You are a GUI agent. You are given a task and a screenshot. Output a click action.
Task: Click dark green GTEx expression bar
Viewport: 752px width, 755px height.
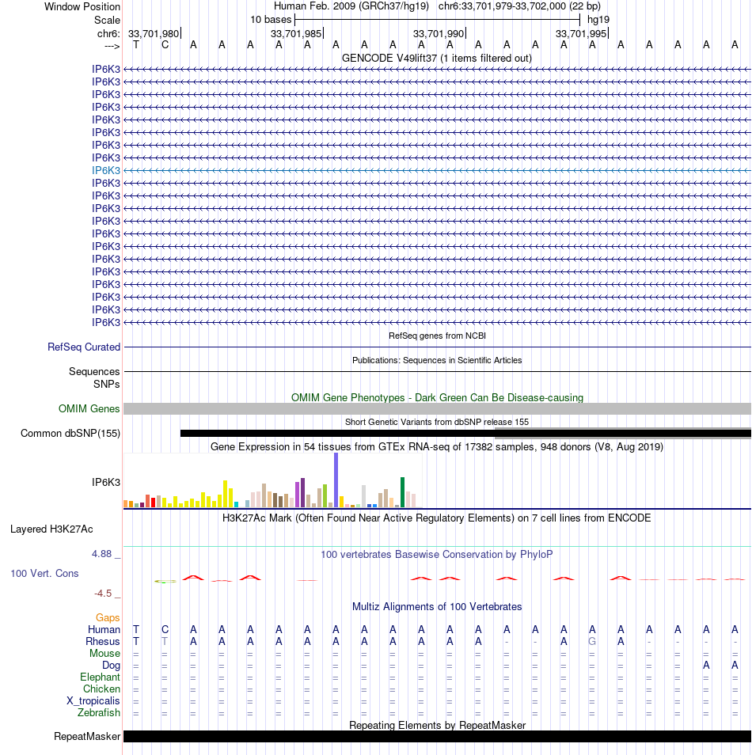point(403,492)
